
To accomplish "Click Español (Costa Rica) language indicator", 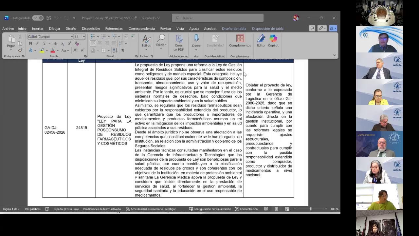I will [x=66, y=209].
